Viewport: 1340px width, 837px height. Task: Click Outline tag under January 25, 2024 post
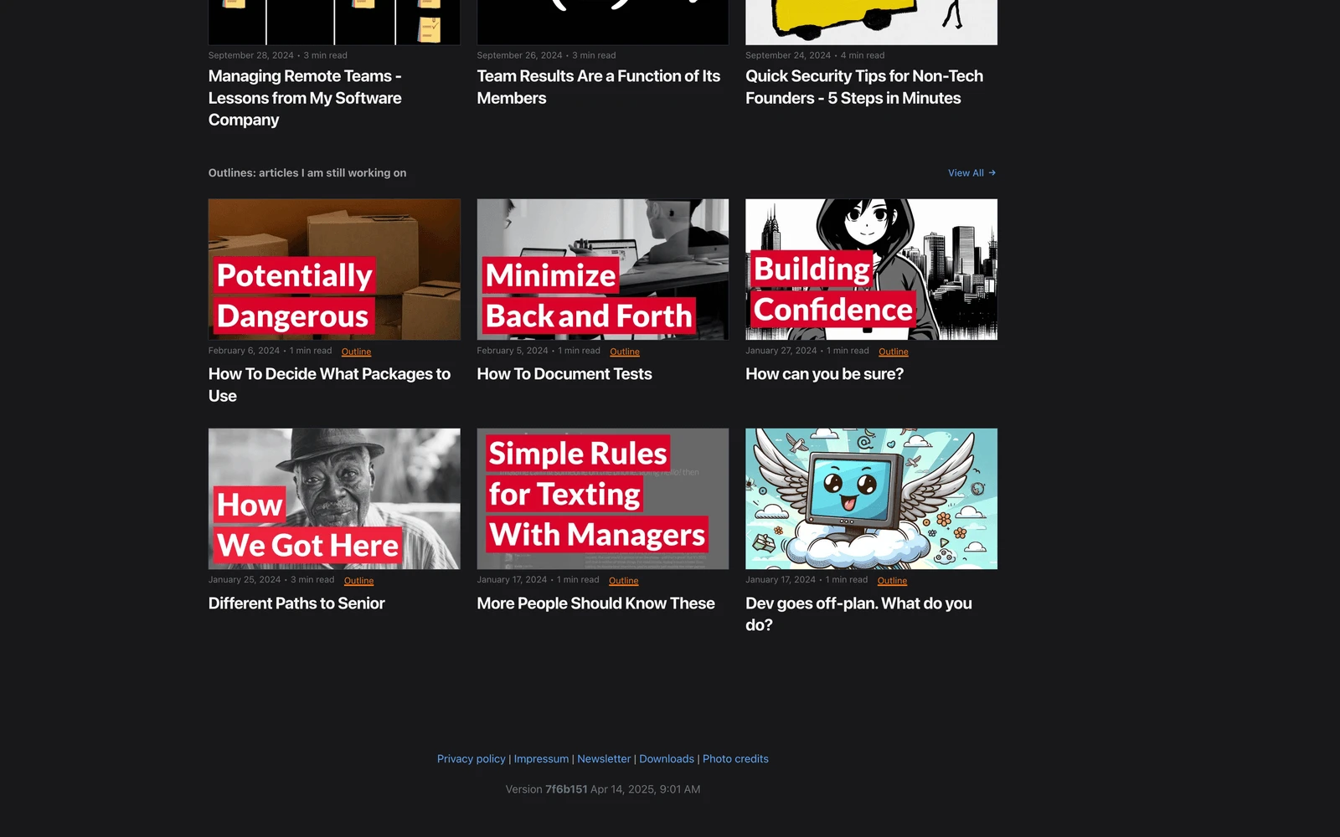click(x=358, y=581)
